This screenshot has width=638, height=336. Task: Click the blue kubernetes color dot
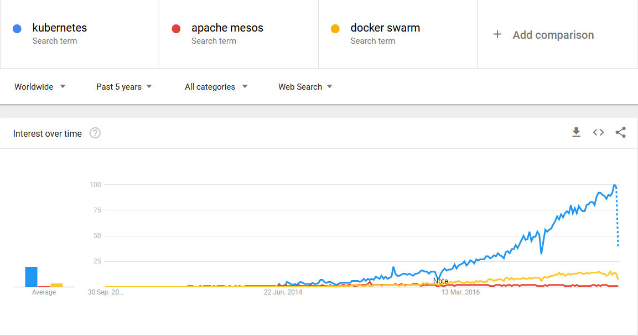pos(18,28)
